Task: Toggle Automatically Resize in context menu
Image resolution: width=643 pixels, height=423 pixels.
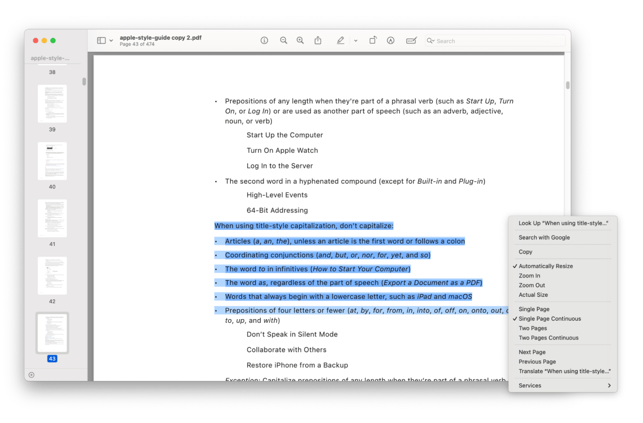Action: [545, 266]
